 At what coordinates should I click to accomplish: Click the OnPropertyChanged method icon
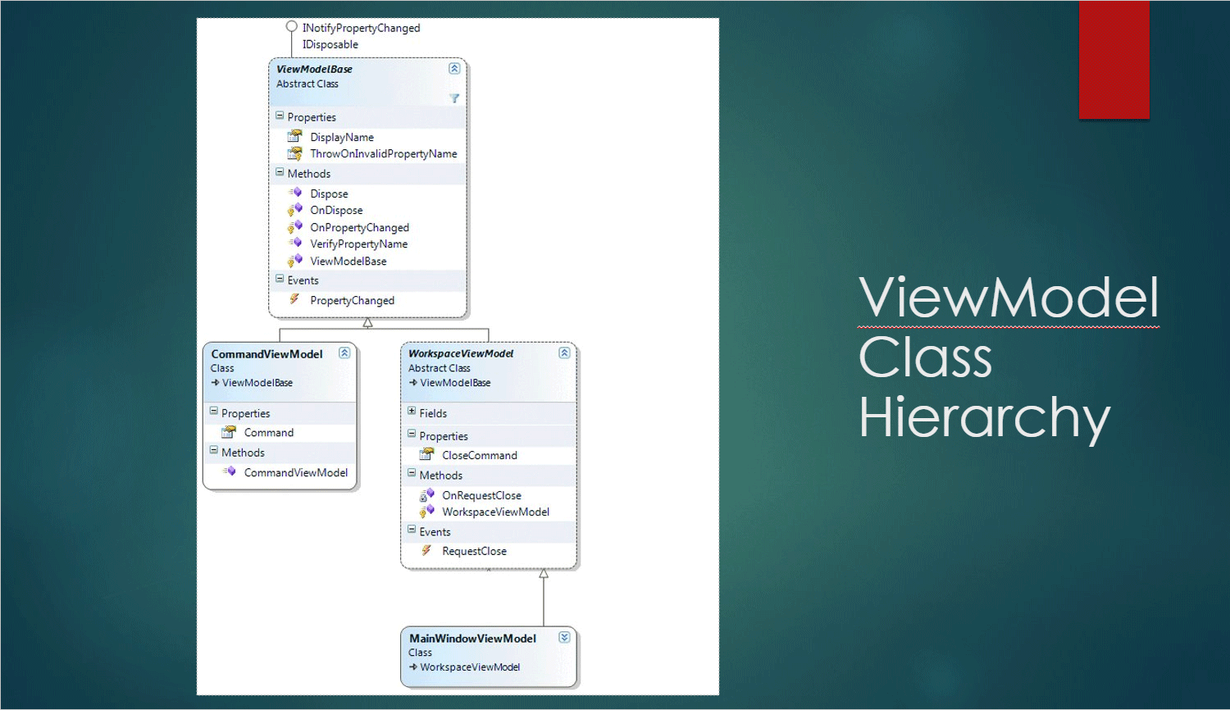pos(294,227)
